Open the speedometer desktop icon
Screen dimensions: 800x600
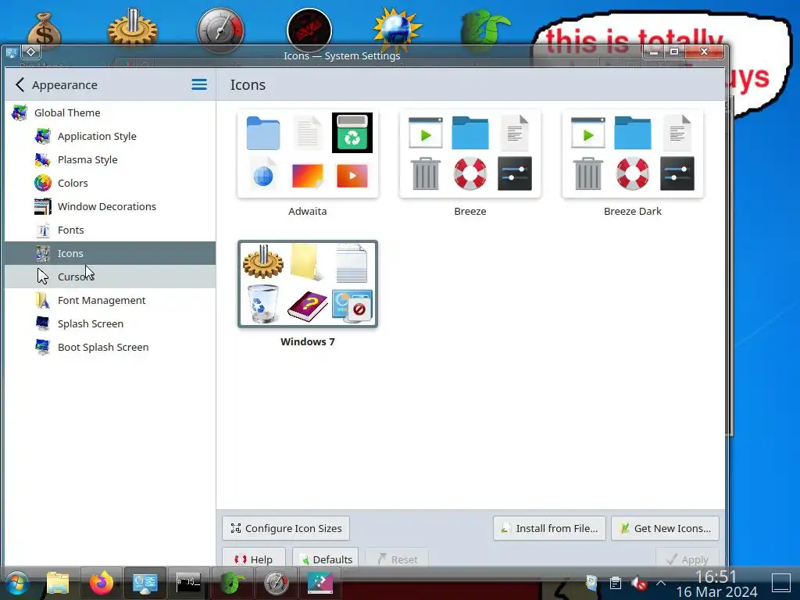(x=220, y=30)
